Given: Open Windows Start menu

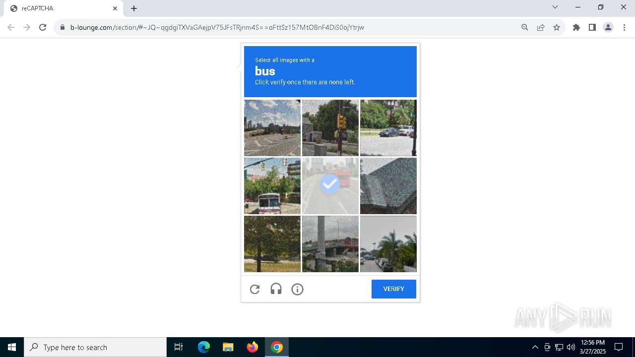Looking at the screenshot, I should coord(12,347).
